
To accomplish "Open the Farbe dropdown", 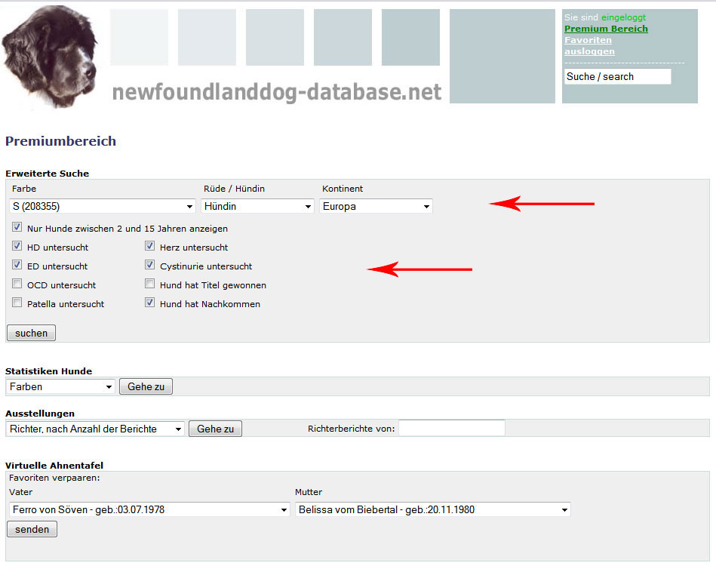I will [x=103, y=206].
